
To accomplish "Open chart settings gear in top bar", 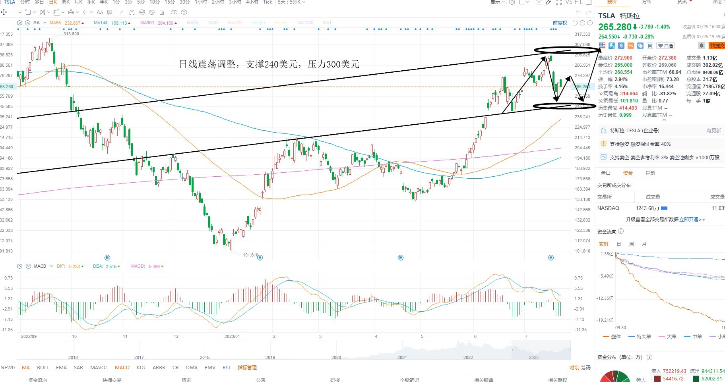I will [x=512, y=2].
